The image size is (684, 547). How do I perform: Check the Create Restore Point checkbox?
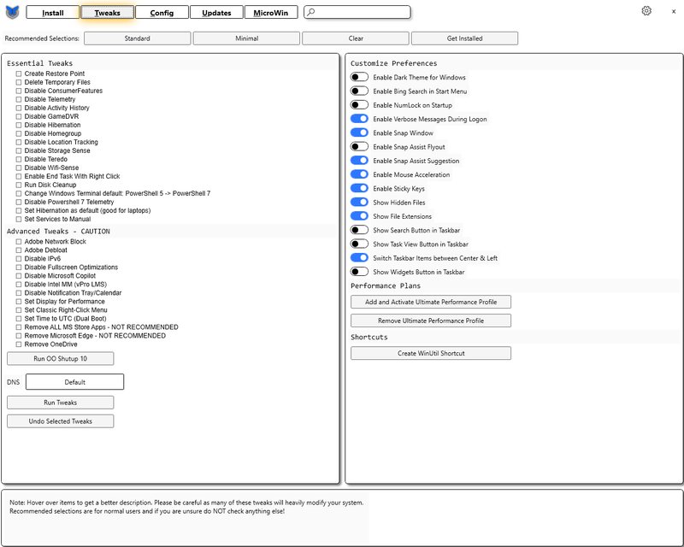click(x=18, y=74)
